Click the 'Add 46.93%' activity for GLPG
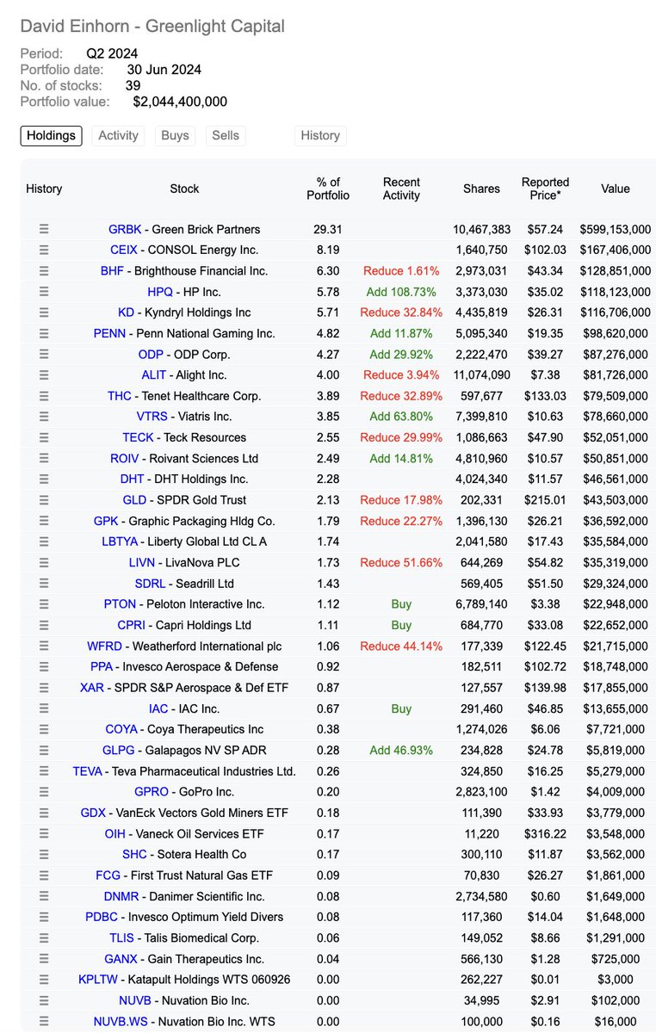Image resolution: width=656 pixels, height=1033 pixels. tap(402, 750)
